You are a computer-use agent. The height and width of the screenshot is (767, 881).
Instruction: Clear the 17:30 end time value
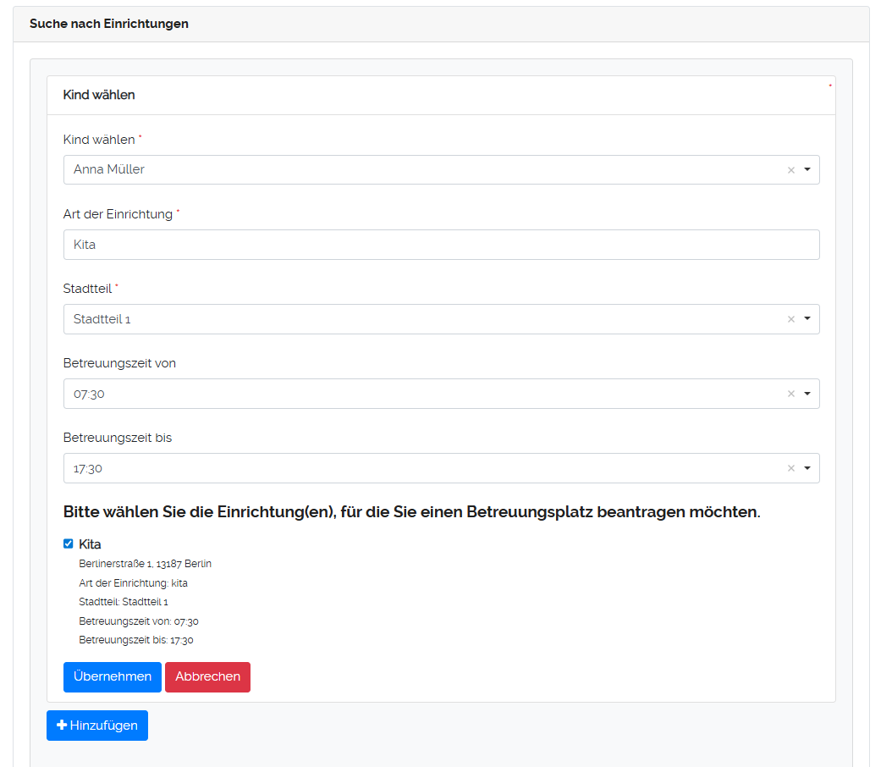pyautogui.click(x=791, y=468)
